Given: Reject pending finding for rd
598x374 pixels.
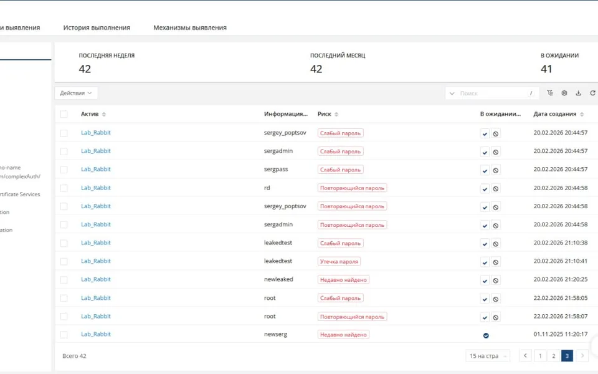Looking at the screenshot, I should tap(495, 188).
